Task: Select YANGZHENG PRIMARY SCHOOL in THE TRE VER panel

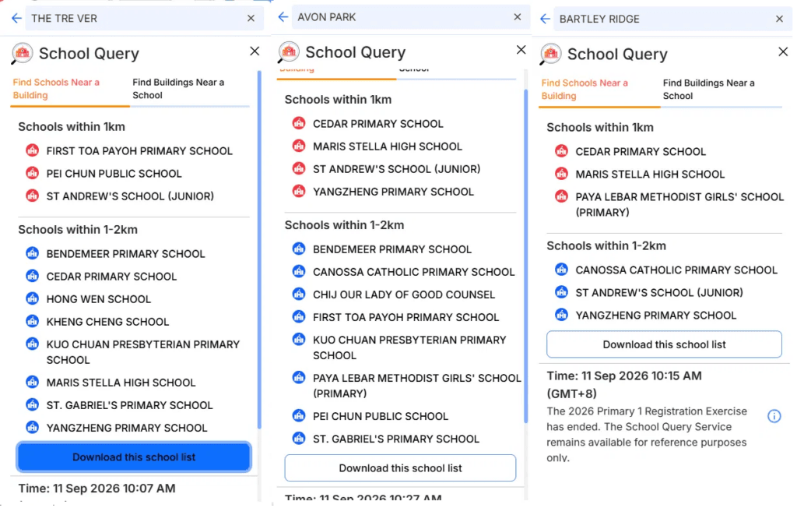Action: 127,428
